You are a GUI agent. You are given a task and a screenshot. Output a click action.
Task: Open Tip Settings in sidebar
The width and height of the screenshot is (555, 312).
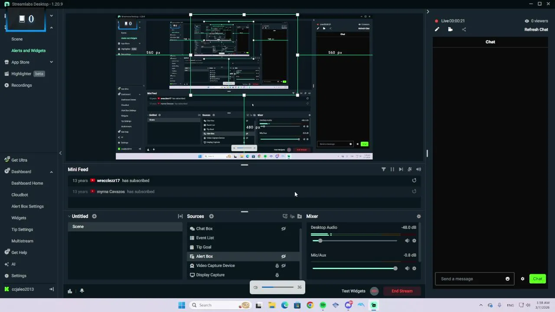22,230
